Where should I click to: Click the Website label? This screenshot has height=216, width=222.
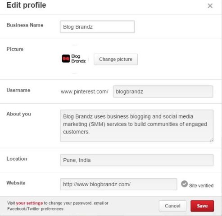click(16, 183)
